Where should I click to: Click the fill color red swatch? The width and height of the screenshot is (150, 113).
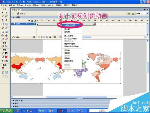point(6,57)
